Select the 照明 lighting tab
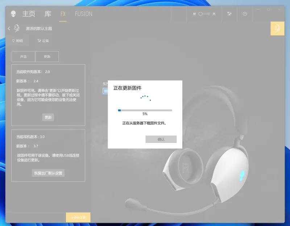The height and width of the screenshot is (226, 290). (x=17, y=41)
